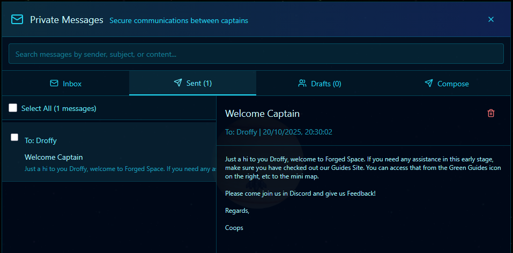Click the envelope icon on Inbox tab

click(x=54, y=84)
